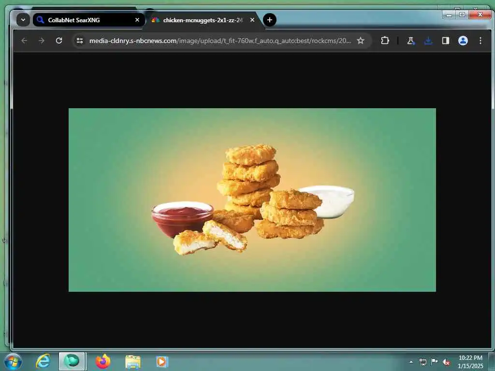This screenshot has width=495, height=371.
Task: Click the muted volume tray icon
Action: [x=446, y=362]
